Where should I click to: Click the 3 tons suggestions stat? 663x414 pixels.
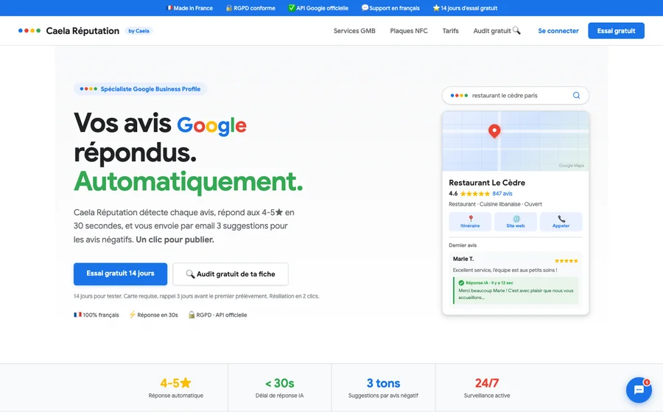tap(383, 387)
